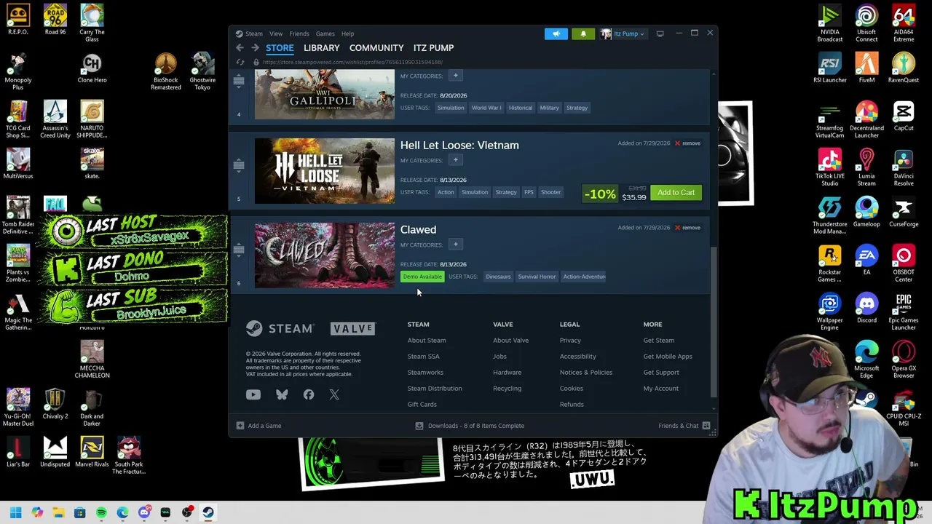The image size is (932, 524).
Task: Open the Friends menu
Action: (x=299, y=33)
